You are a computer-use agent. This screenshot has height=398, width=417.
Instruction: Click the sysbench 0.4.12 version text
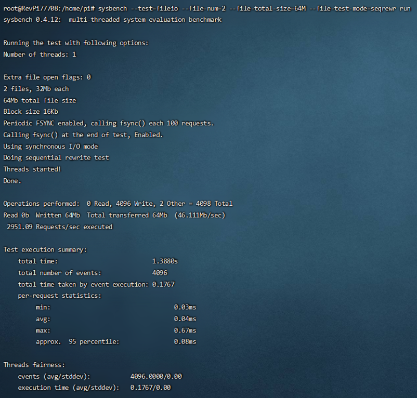click(32, 19)
